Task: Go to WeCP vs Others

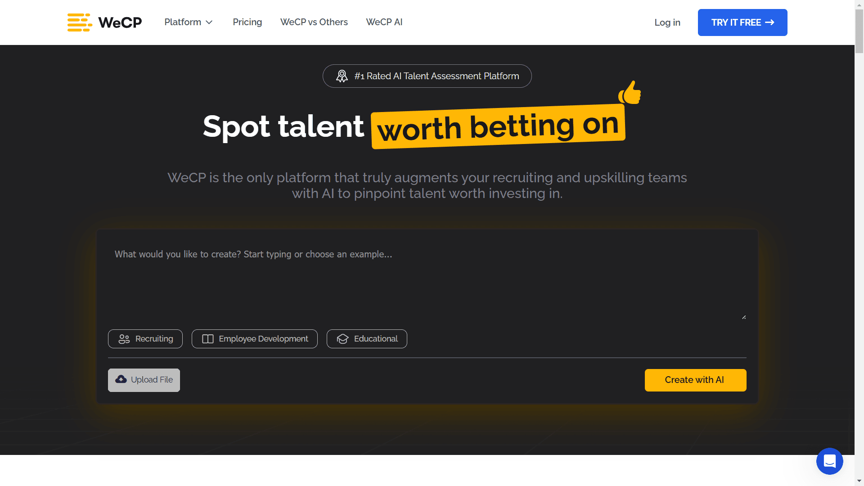Action: [x=314, y=22]
